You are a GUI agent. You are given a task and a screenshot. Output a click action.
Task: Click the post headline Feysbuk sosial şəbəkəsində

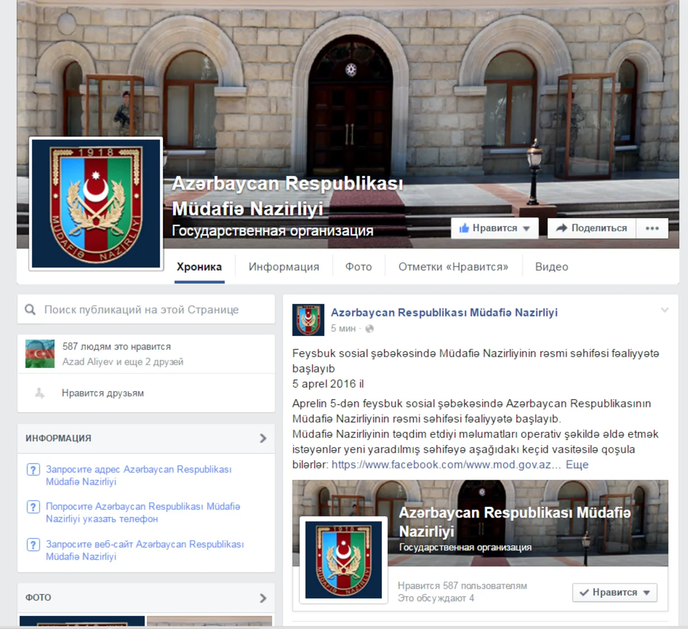click(475, 361)
